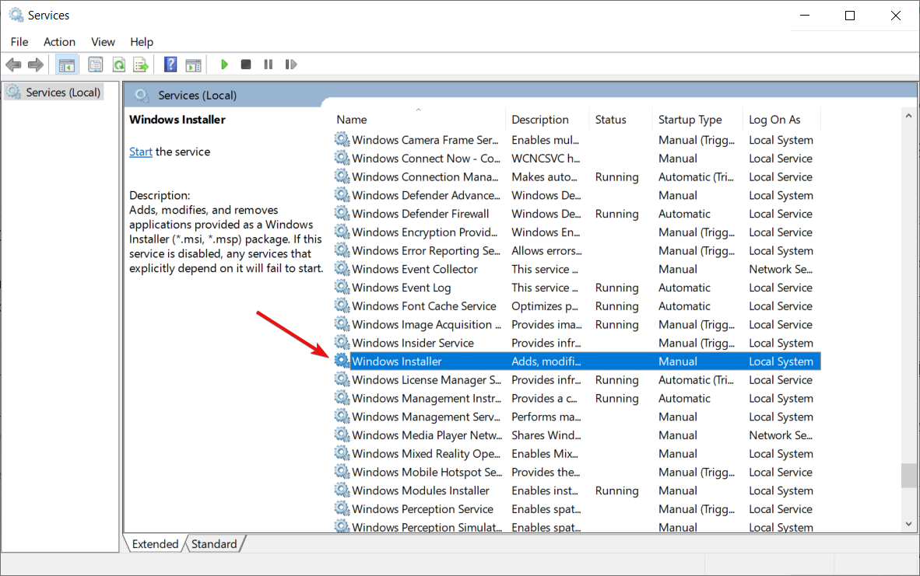Click Services (Local) panel header icon
Viewport: 920px width, 576px height.
142,95
